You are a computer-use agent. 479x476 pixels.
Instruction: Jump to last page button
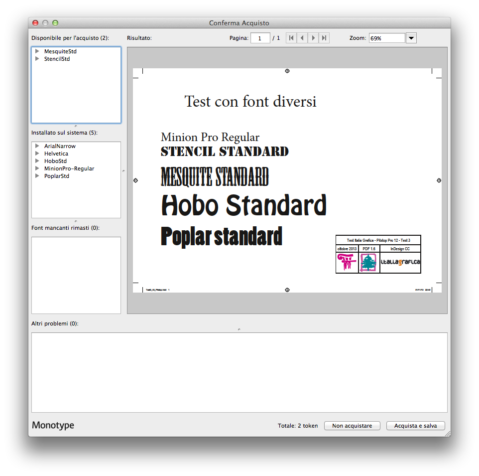324,38
